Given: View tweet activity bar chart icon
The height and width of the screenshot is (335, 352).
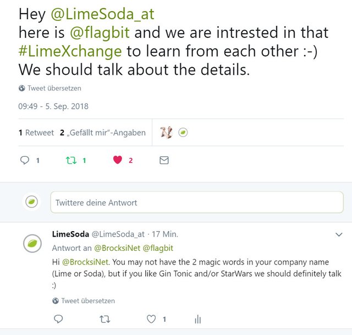Looking at the screenshot, I should click(x=198, y=319).
